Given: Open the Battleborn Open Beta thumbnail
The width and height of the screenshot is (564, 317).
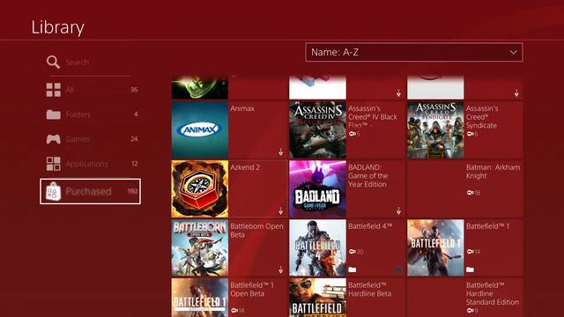Looking at the screenshot, I should 200,247.
